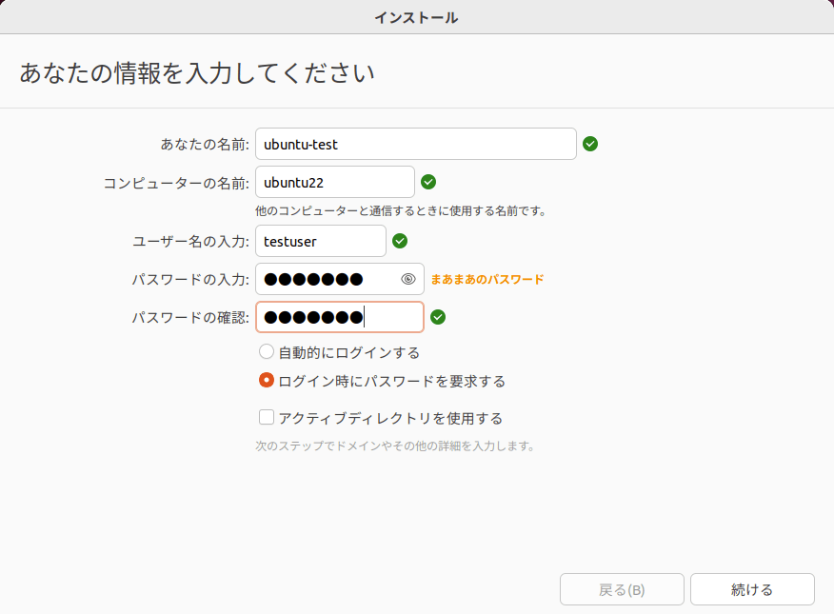Image resolution: width=834 pixels, height=614 pixels.
Task: Toggle password visibility eye icon
Action: tap(408, 279)
